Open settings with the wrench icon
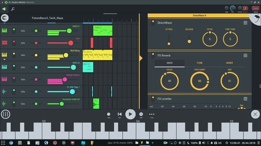The height and width of the screenshot is (146, 261). tap(13, 9)
